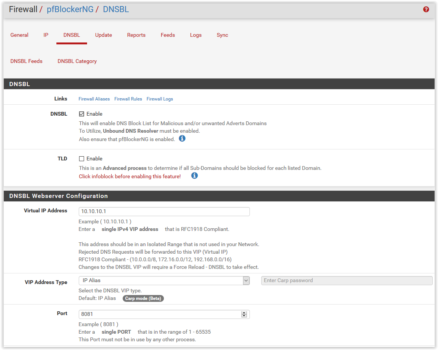438x350 pixels.
Task: Click pfBlockerNG breadcrumb link
Action: click(70, 9)
